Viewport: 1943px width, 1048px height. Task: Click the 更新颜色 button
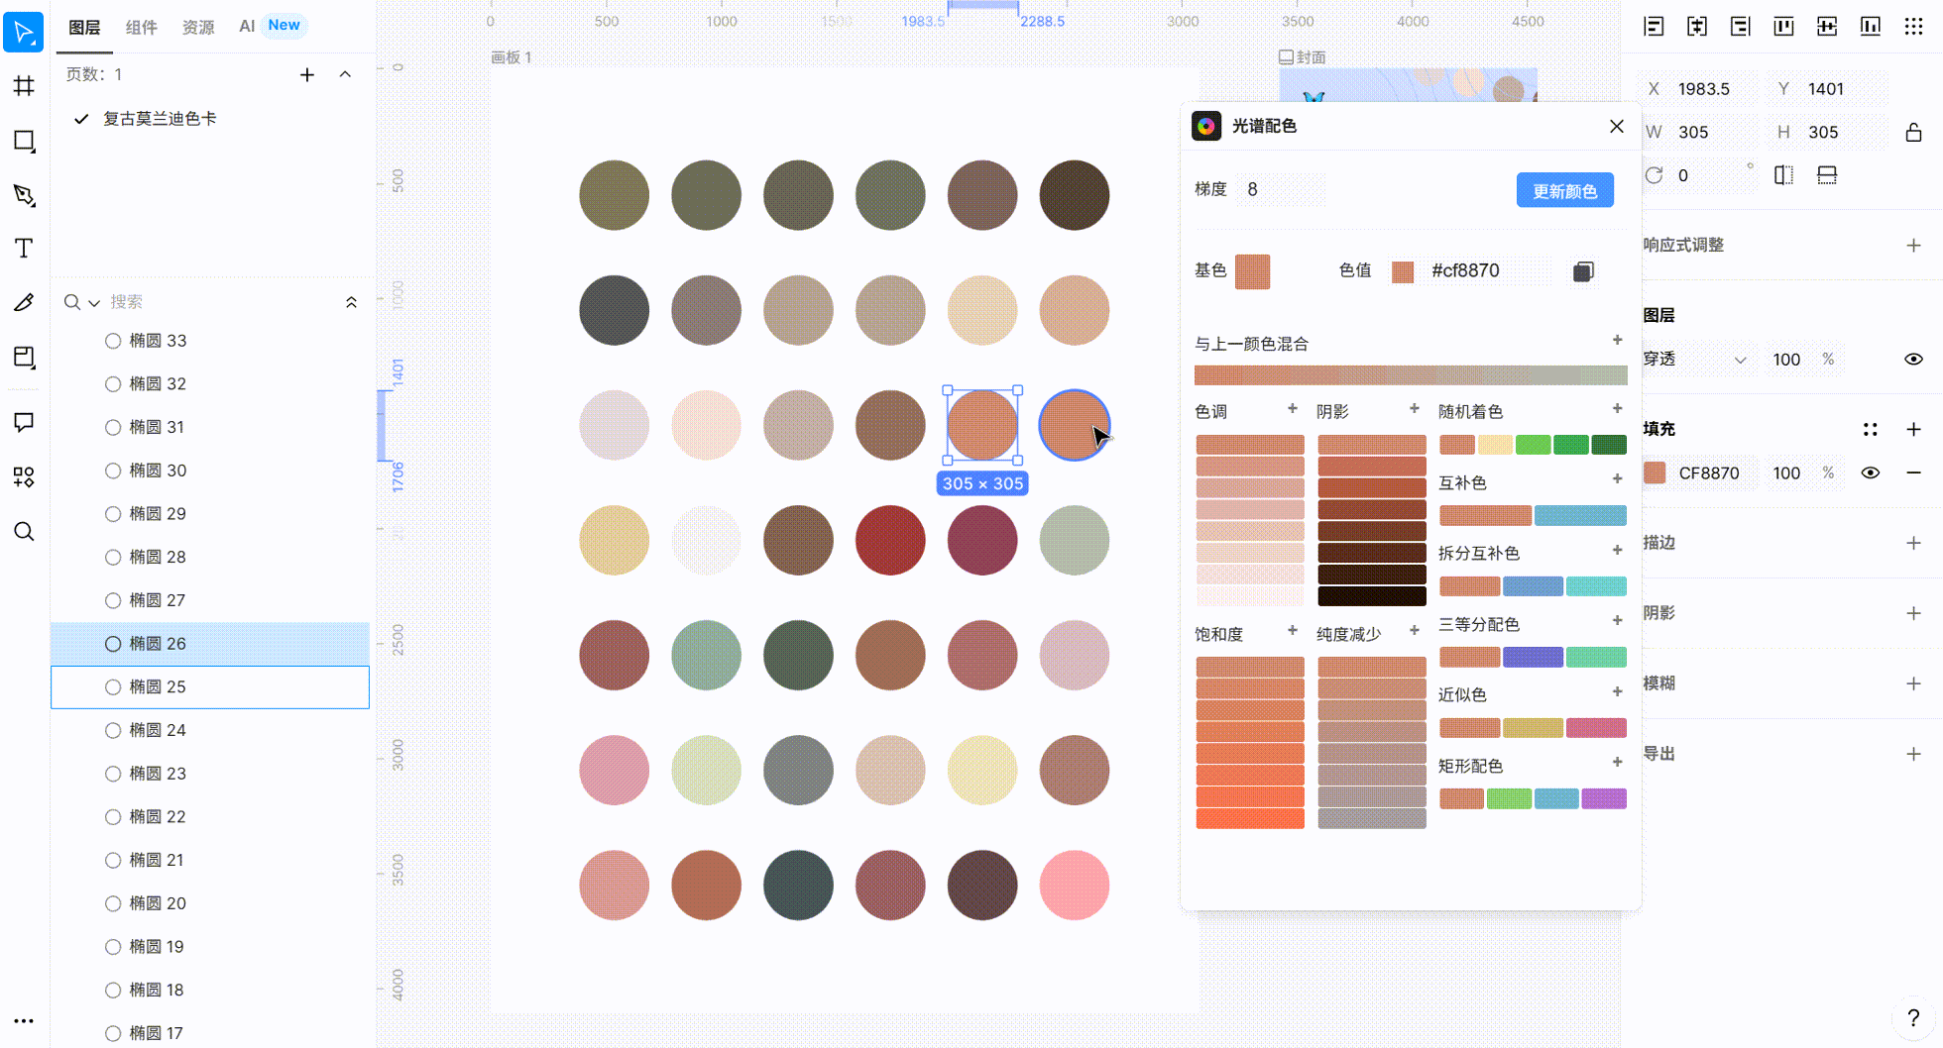point(1564,190)
